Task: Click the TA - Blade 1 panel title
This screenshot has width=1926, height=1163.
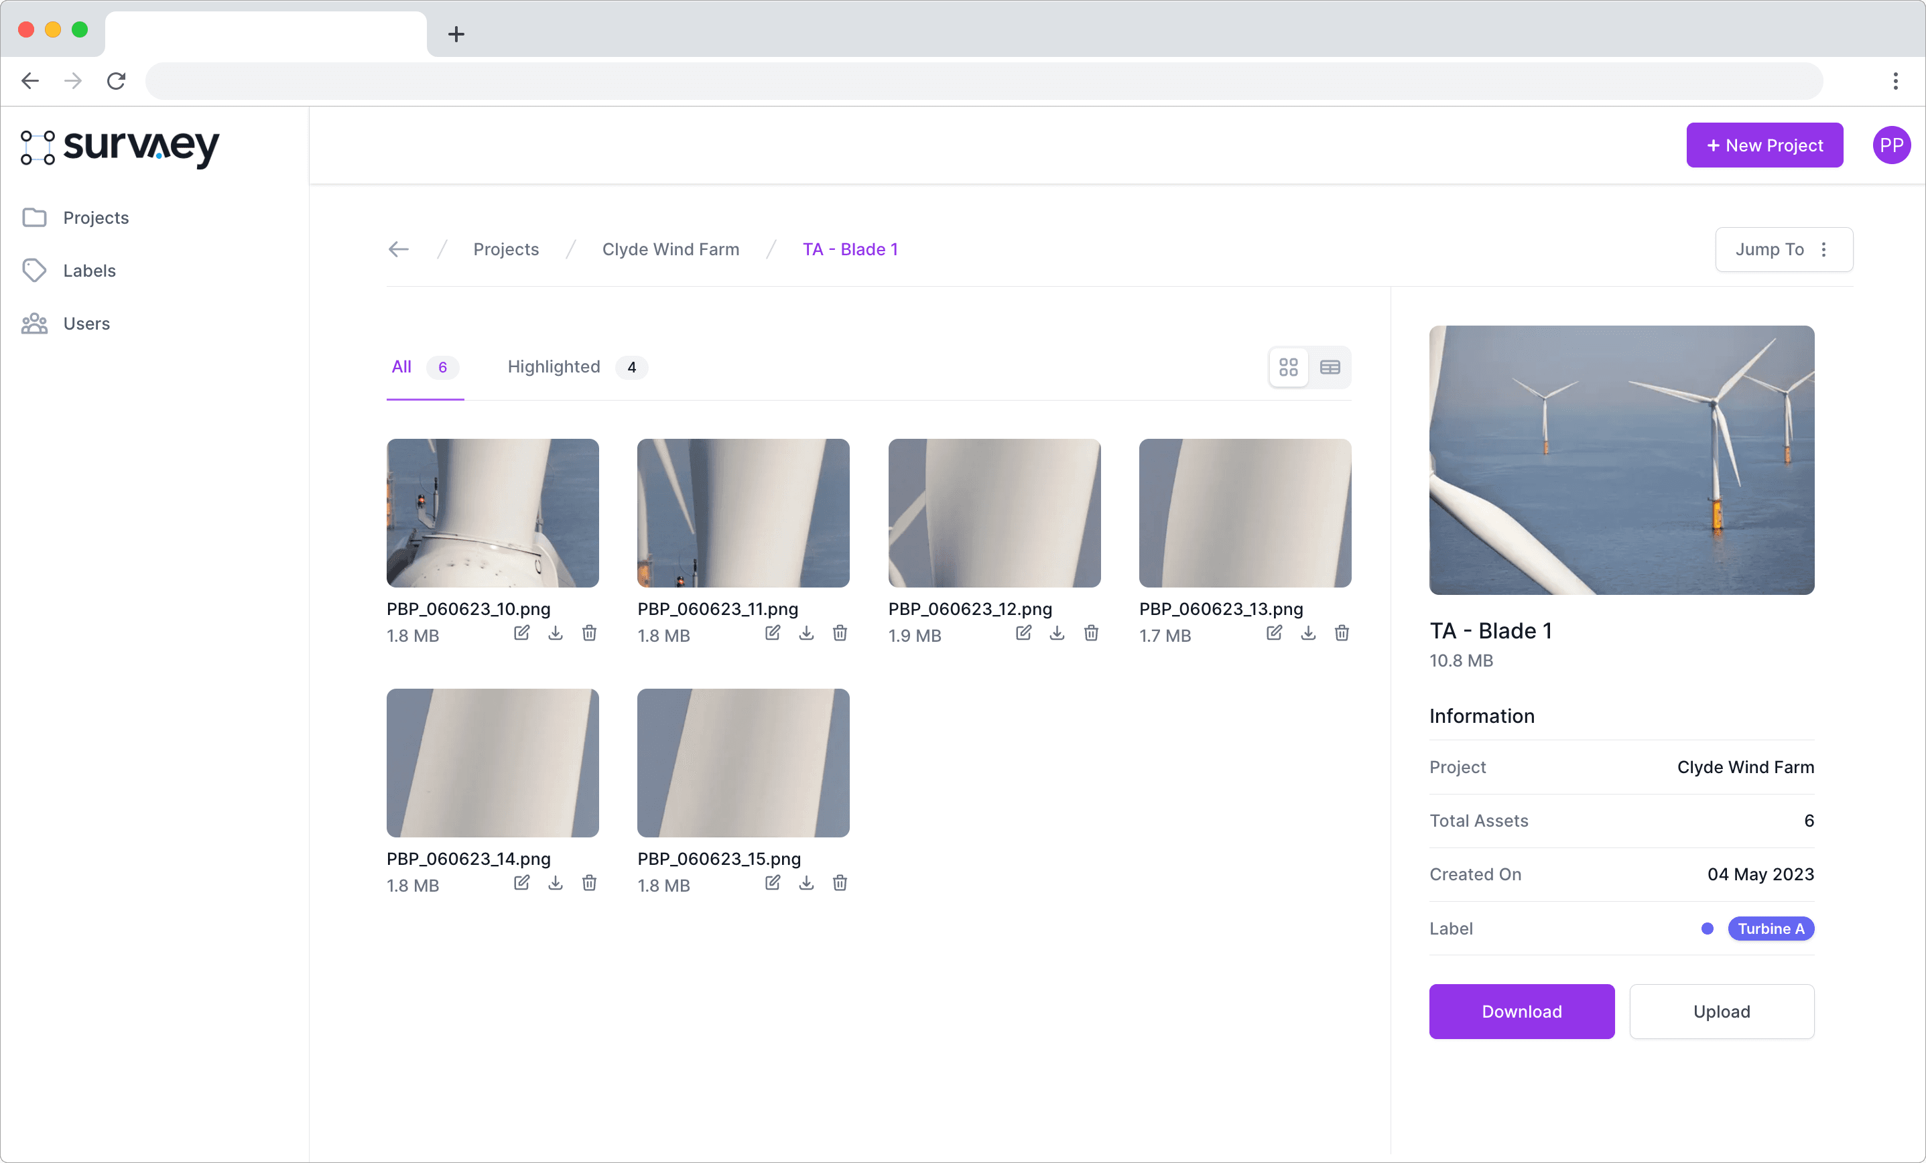Action: pos(1490,631)
